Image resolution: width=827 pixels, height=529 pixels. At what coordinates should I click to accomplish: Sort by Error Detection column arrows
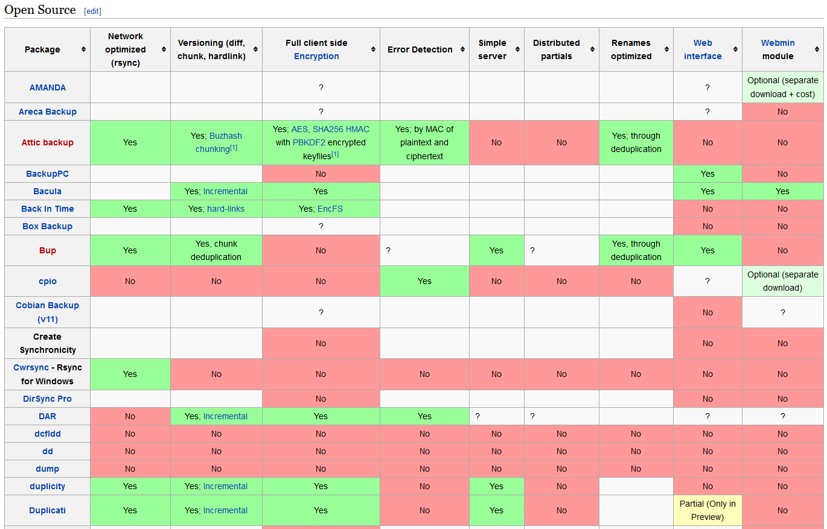tap(462, 49)
